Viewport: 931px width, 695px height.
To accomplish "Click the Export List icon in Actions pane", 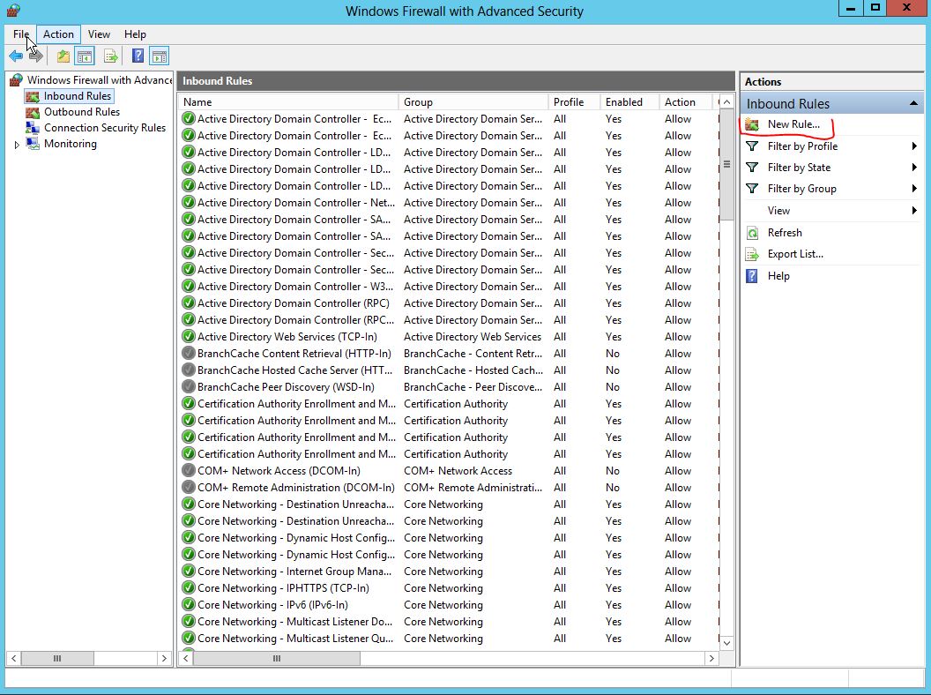I will [752, 254].
